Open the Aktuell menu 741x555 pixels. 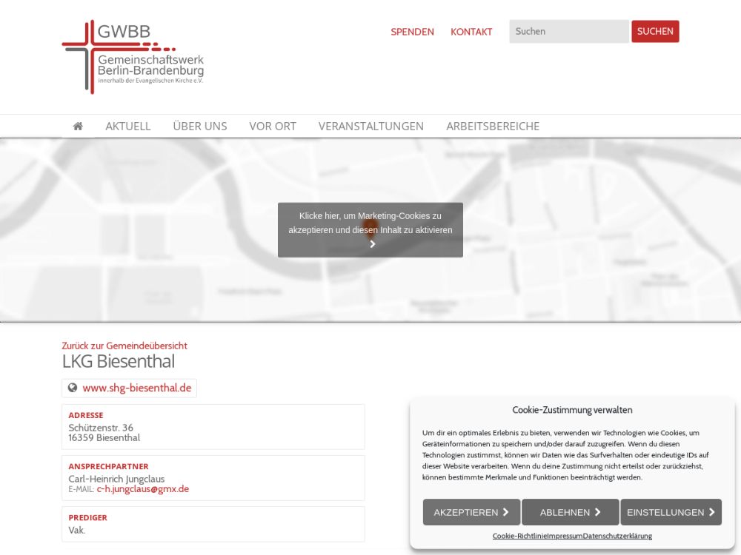[127, 127]
